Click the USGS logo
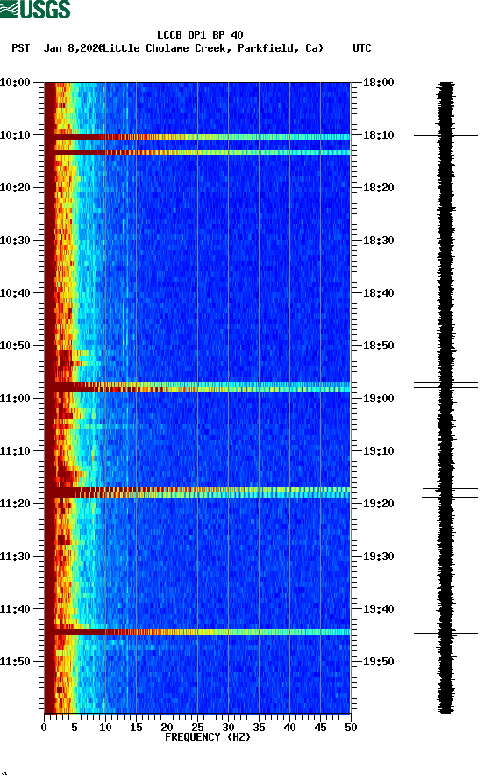Image resolution: width=484 pixels, height=783 pixels. pos(35,9)
